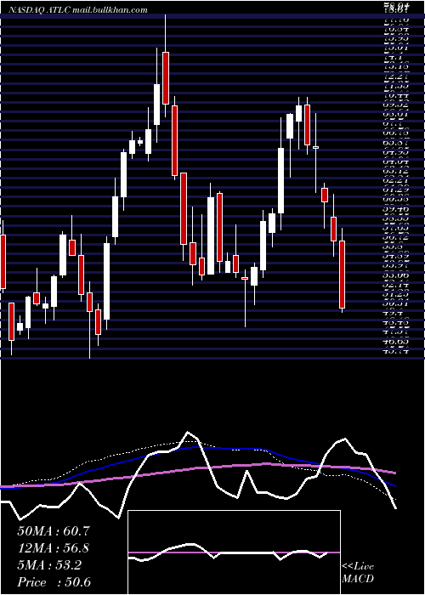The height and width of the screenshot is (595, 425).
Task: Click the purple signal line inside MACD inset
Action: click(x=234, y=552)
